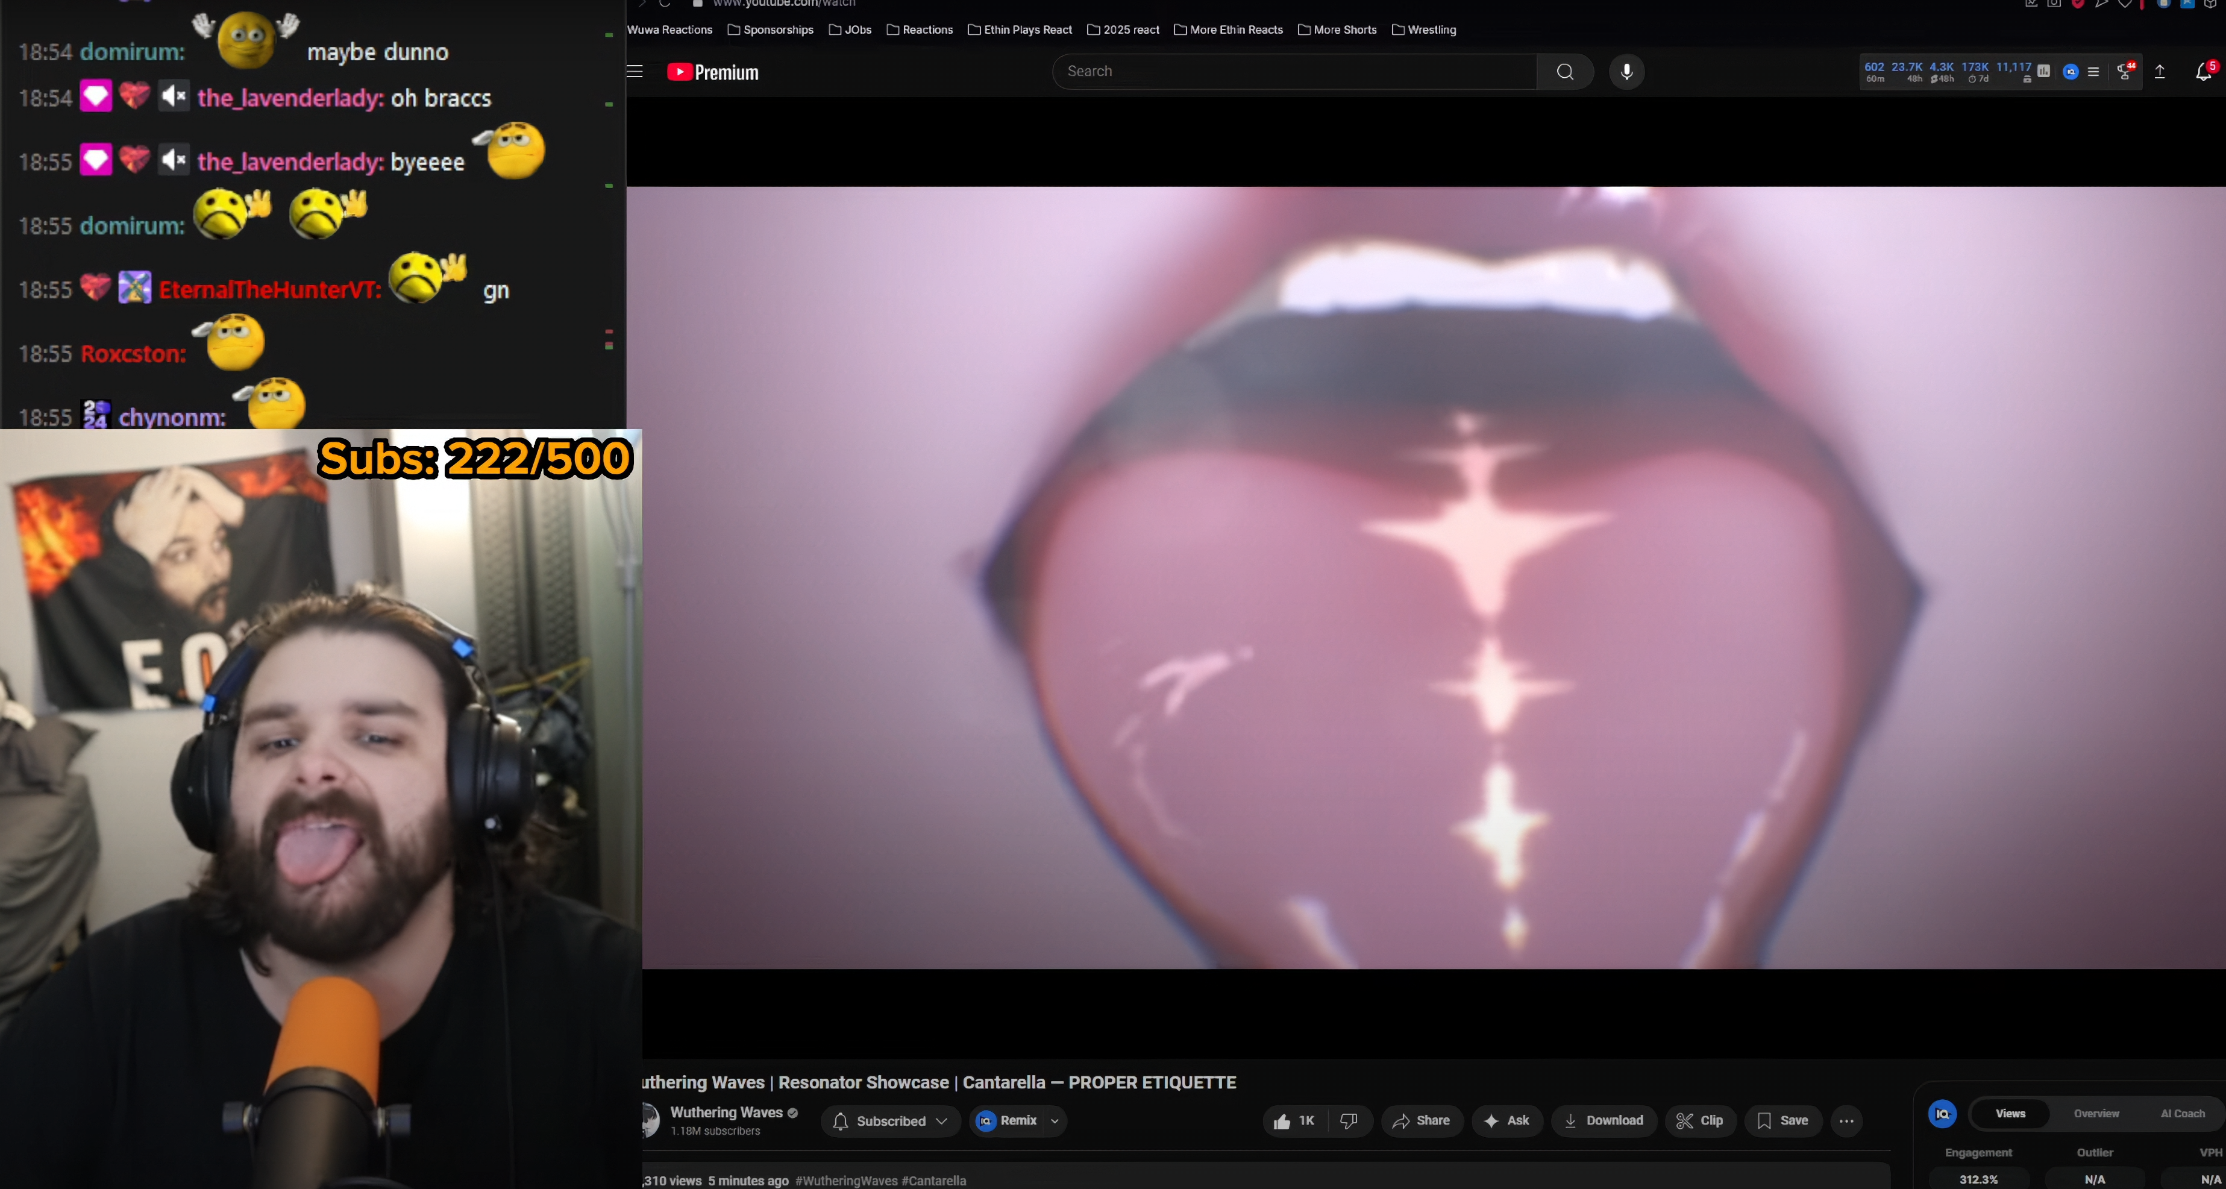Screen dimensions: 2226x1189
Task: Open the Reactions bookmark folder
Action: click(920, 30)
